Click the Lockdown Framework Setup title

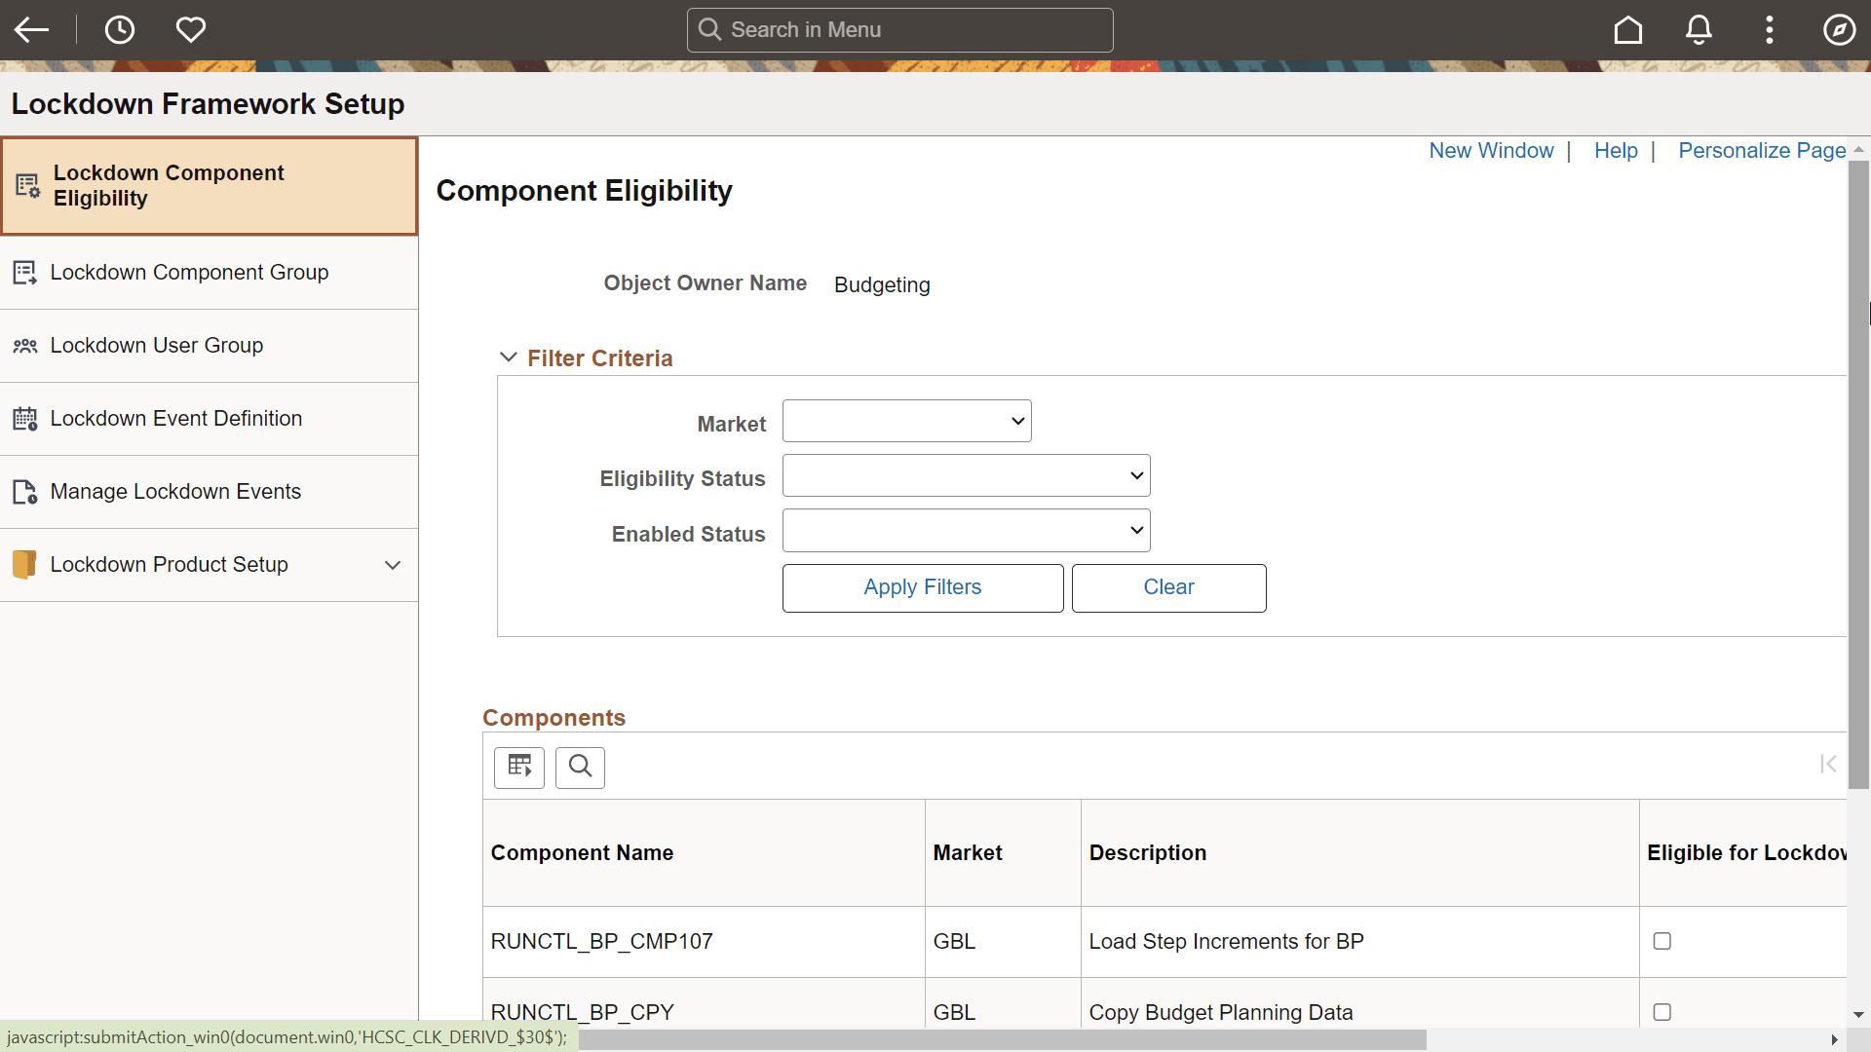click(x=208, y=104)
